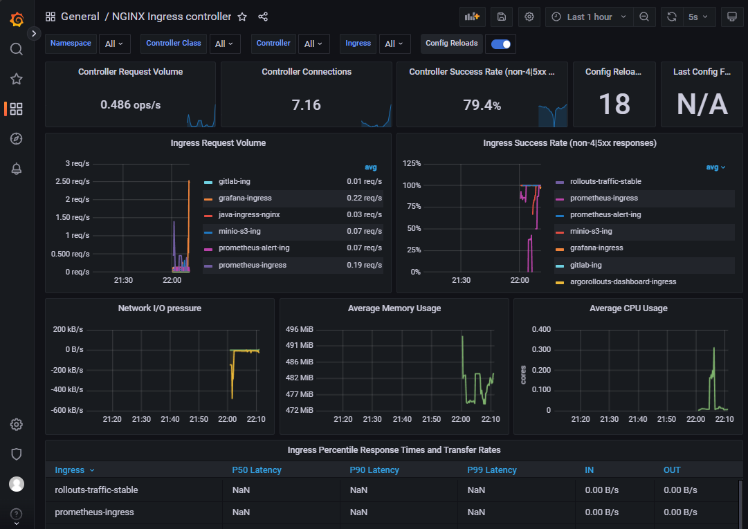Open Average Memory Usage panel title menu
The height and width of the screenshot is (529, 748).
pyautogui.click(x=394, y=308)
